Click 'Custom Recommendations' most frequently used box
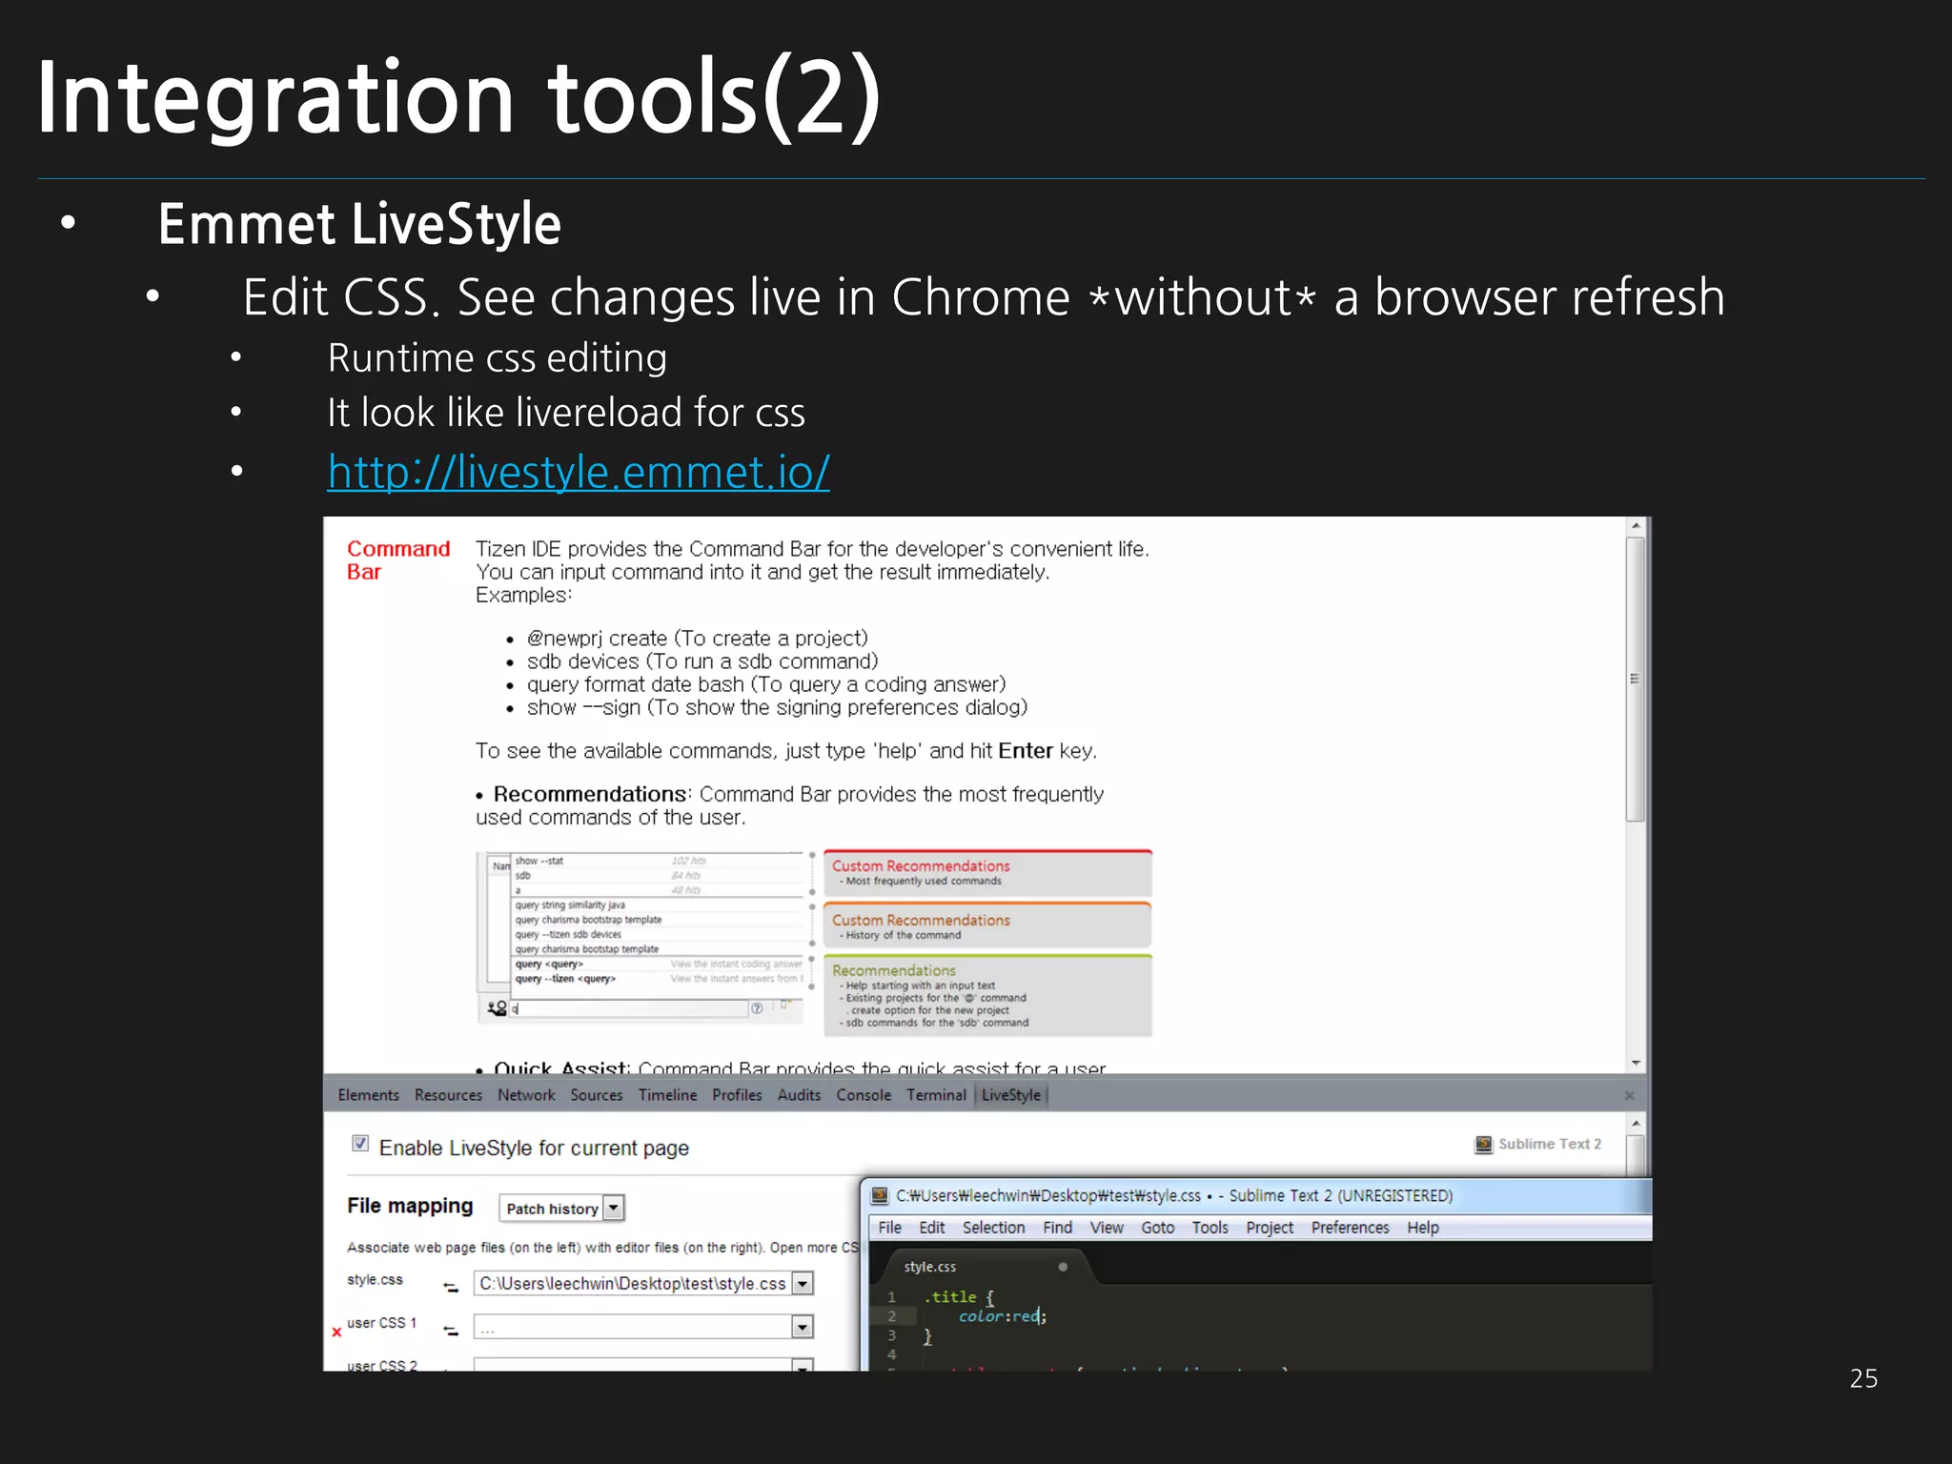 987,874
